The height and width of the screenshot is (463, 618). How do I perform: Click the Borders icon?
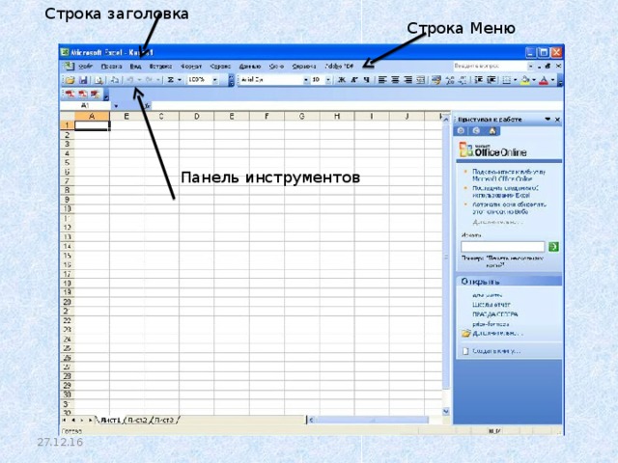tap(507, 80)
